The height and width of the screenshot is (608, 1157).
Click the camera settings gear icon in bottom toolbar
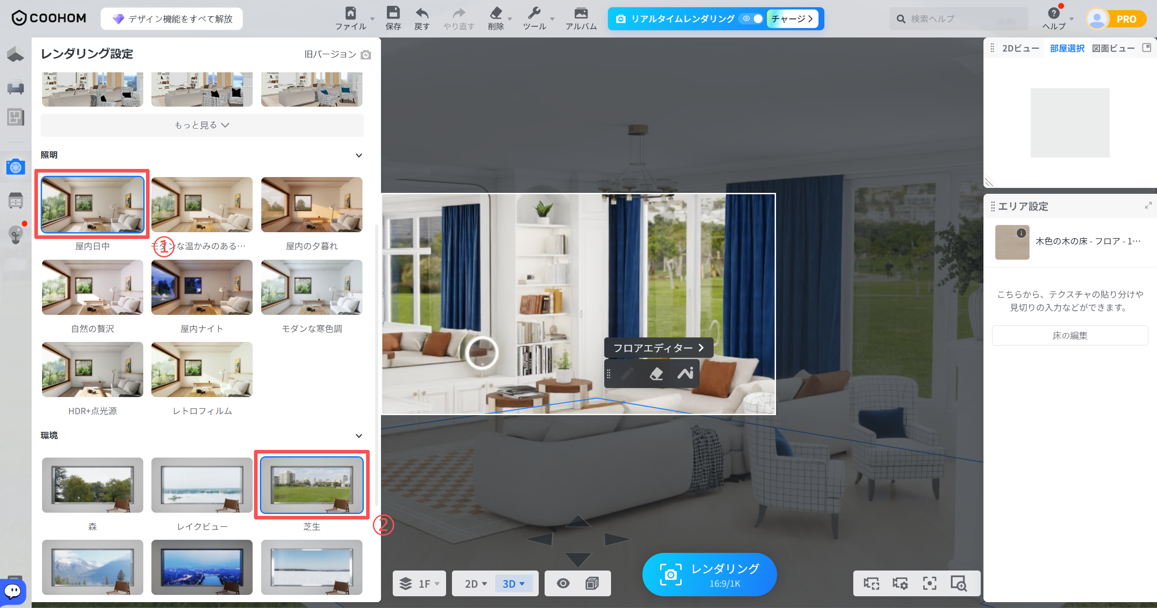pyautogui.click(x=900, y=584)
